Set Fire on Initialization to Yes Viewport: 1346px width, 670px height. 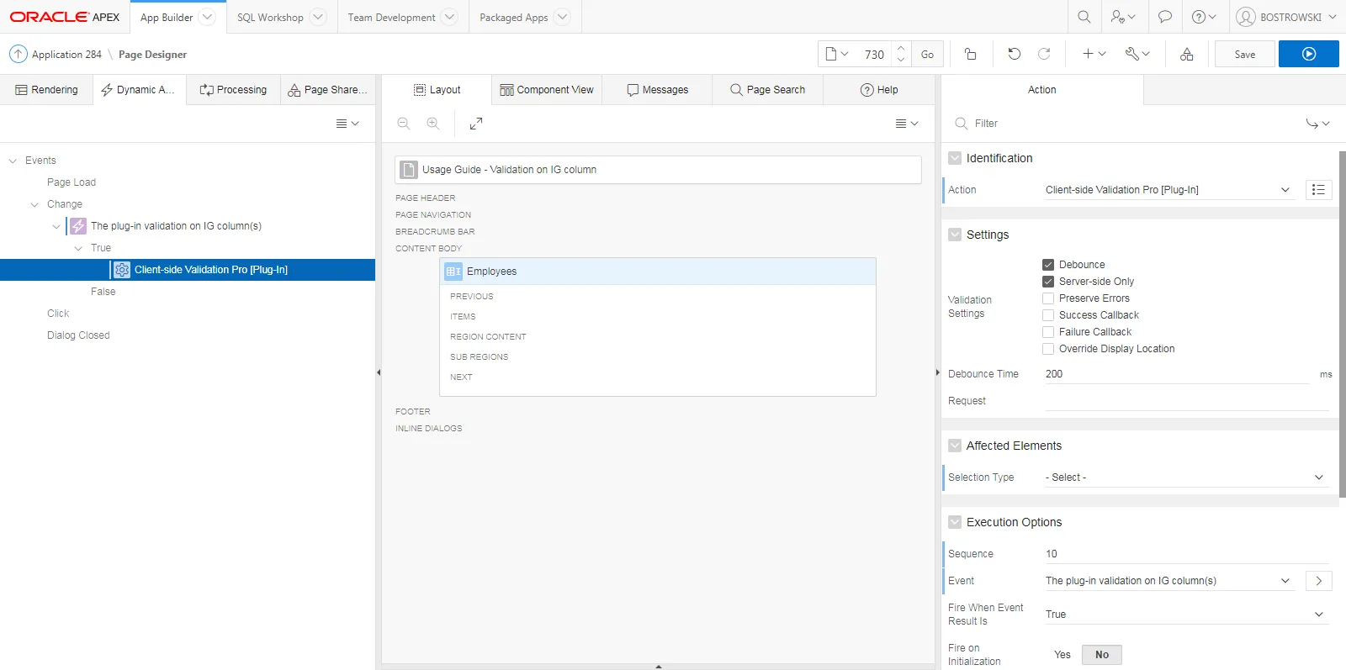click(1062, 655)
